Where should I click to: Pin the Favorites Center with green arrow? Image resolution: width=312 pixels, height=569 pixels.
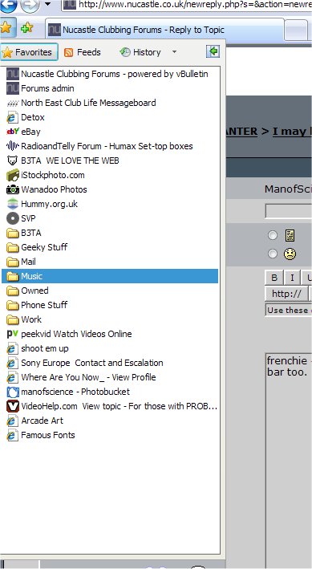tap(213, 51)
